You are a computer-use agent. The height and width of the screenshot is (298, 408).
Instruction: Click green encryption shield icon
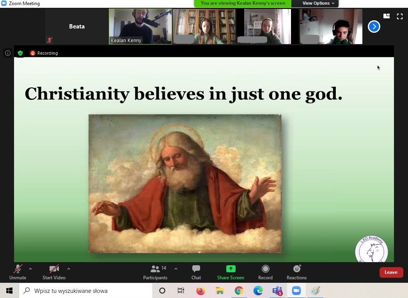click(20, 53)
